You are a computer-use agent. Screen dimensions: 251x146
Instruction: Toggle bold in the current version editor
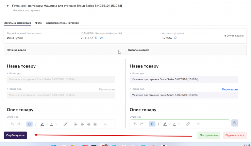[29, 124]
